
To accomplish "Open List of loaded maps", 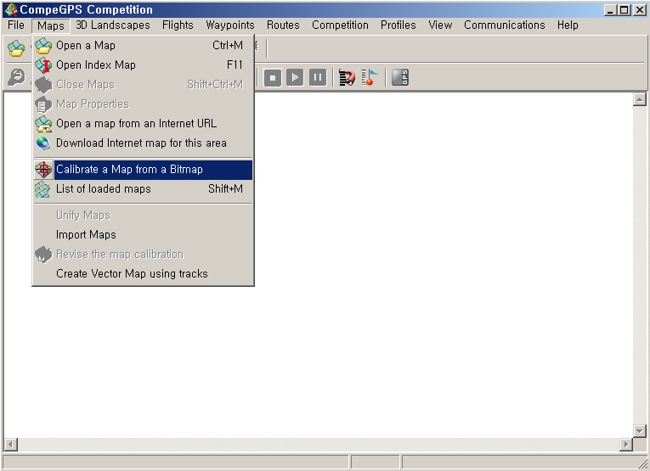I will 144,189.
